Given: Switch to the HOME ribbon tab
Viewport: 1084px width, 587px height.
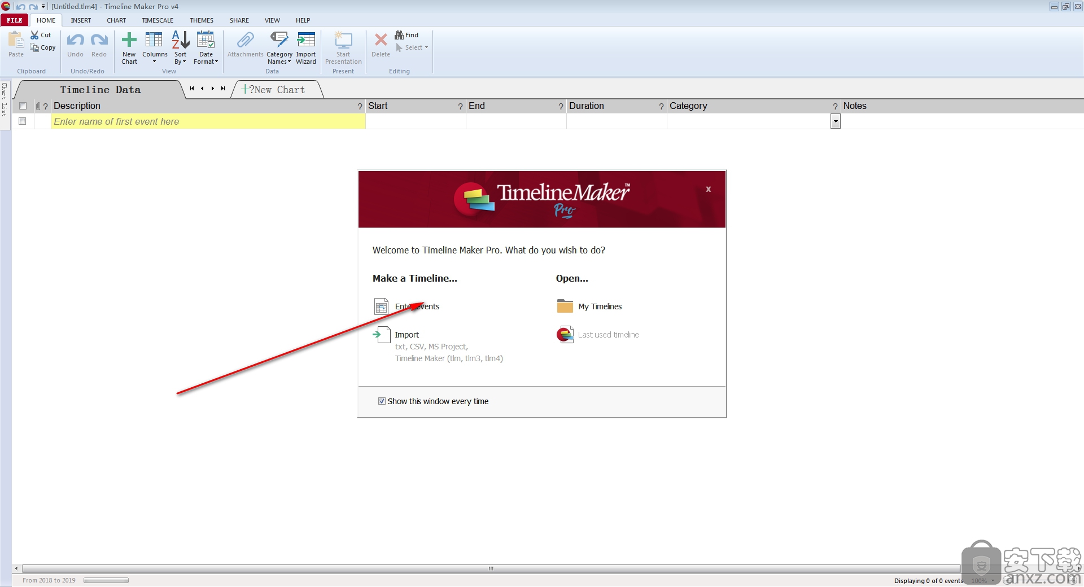Looking at the screenshot, I should coord(46,20).
